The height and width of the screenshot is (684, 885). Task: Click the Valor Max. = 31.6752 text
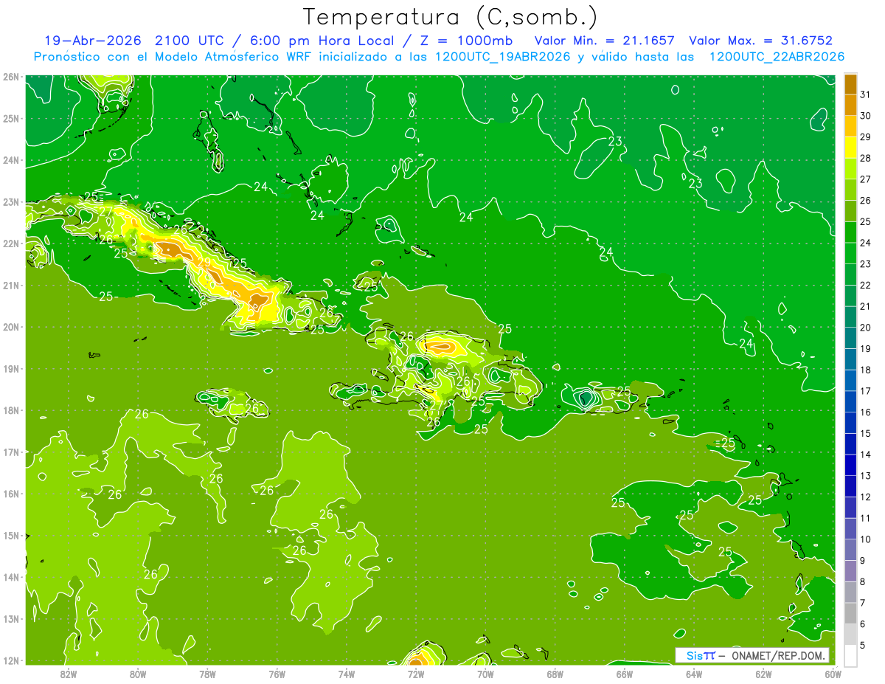pyautogui.click(x=761, y=41)
